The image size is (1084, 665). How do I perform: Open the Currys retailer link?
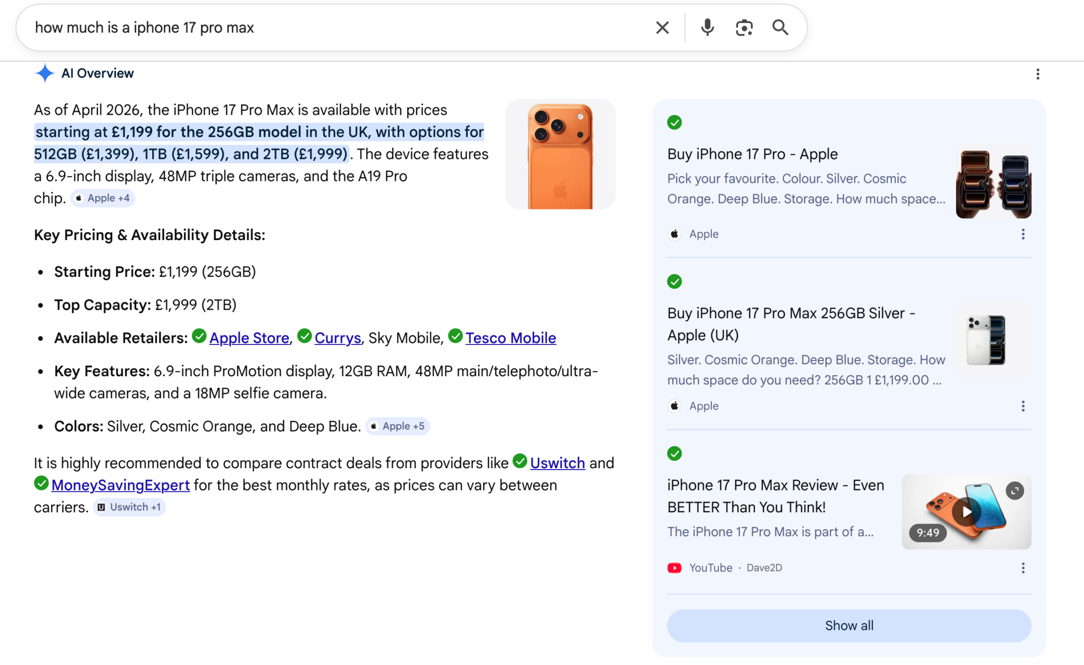[x=338, y=338]
